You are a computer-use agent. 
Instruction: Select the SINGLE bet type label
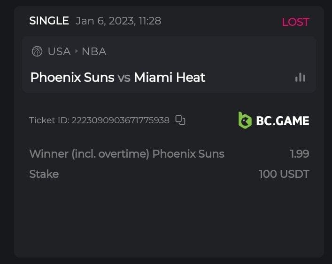click(49, 21)
